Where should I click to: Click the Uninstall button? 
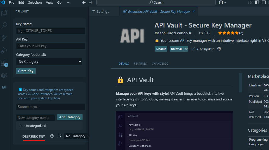pos(177,49)
